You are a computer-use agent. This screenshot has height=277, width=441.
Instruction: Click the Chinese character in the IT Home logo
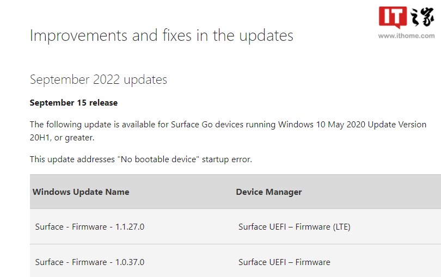pos(422,17)
